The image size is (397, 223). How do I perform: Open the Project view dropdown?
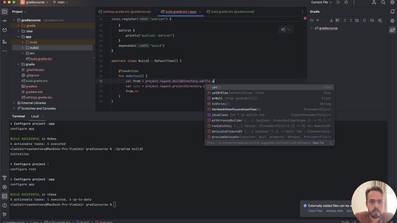point(19,12)
